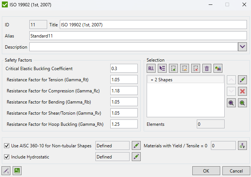Uncheck the Include Hydrostatic checkbox
This screenshot has width=251, height=177.
7,157
